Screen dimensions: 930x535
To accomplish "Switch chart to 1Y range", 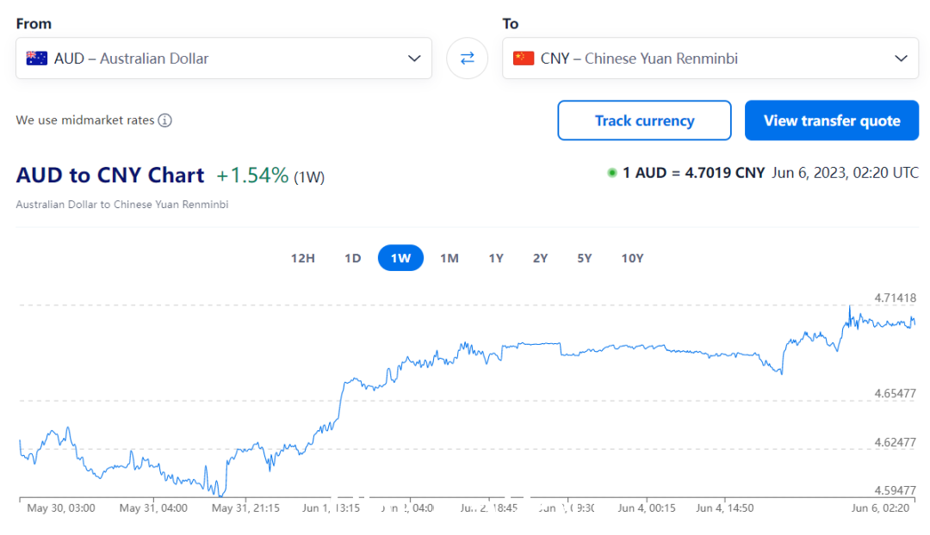I will [x=496, y=258].
